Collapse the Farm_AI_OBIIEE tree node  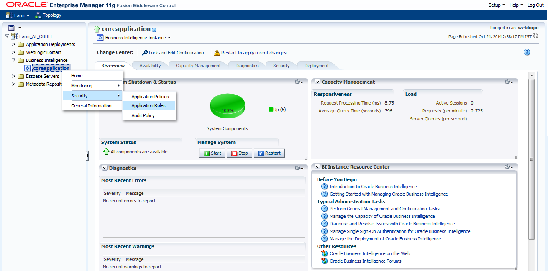(x=7, y=36)
